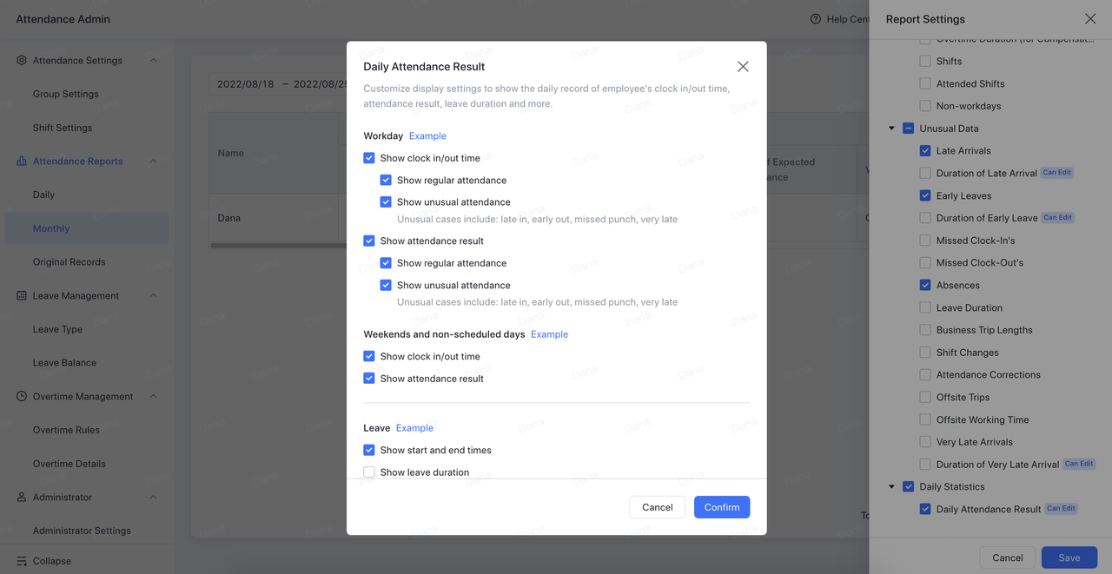
Task: Click the Leave Management calendar icon
Action: [22, 296]
